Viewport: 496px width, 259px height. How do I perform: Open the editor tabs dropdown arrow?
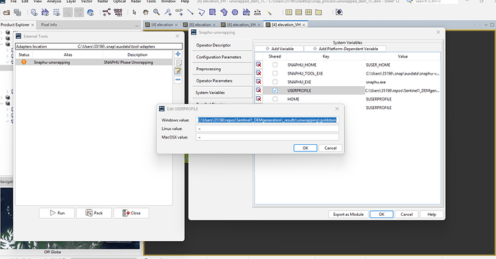pyautogui.click(x=486, y=24)
